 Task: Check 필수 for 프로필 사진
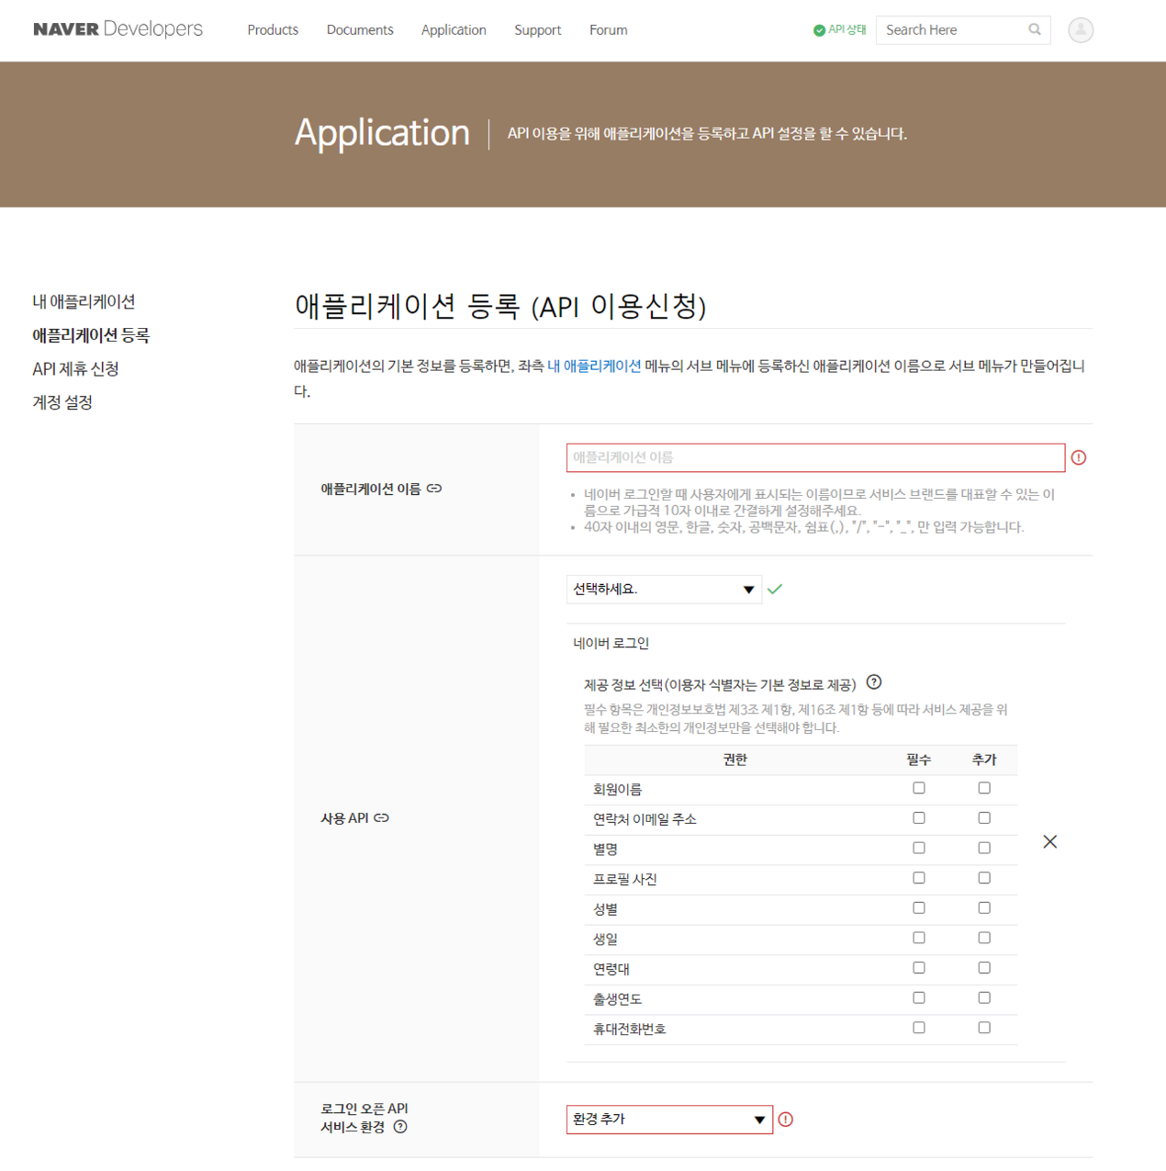(x=919, y=878)
